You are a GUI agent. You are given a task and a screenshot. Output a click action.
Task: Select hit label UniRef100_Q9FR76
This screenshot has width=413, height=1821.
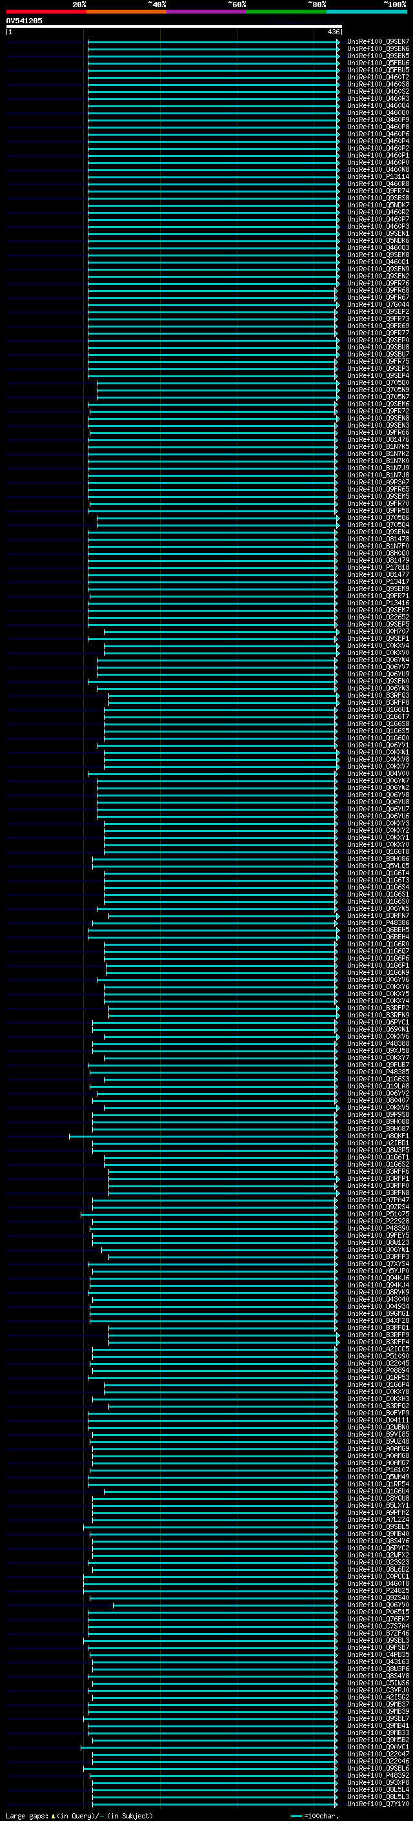tap(378, 284)
